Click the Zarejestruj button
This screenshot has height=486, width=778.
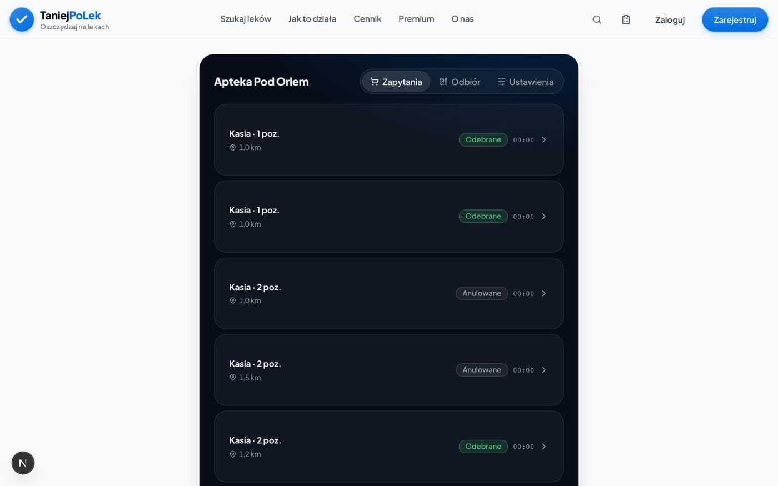[x=735, y=19]
